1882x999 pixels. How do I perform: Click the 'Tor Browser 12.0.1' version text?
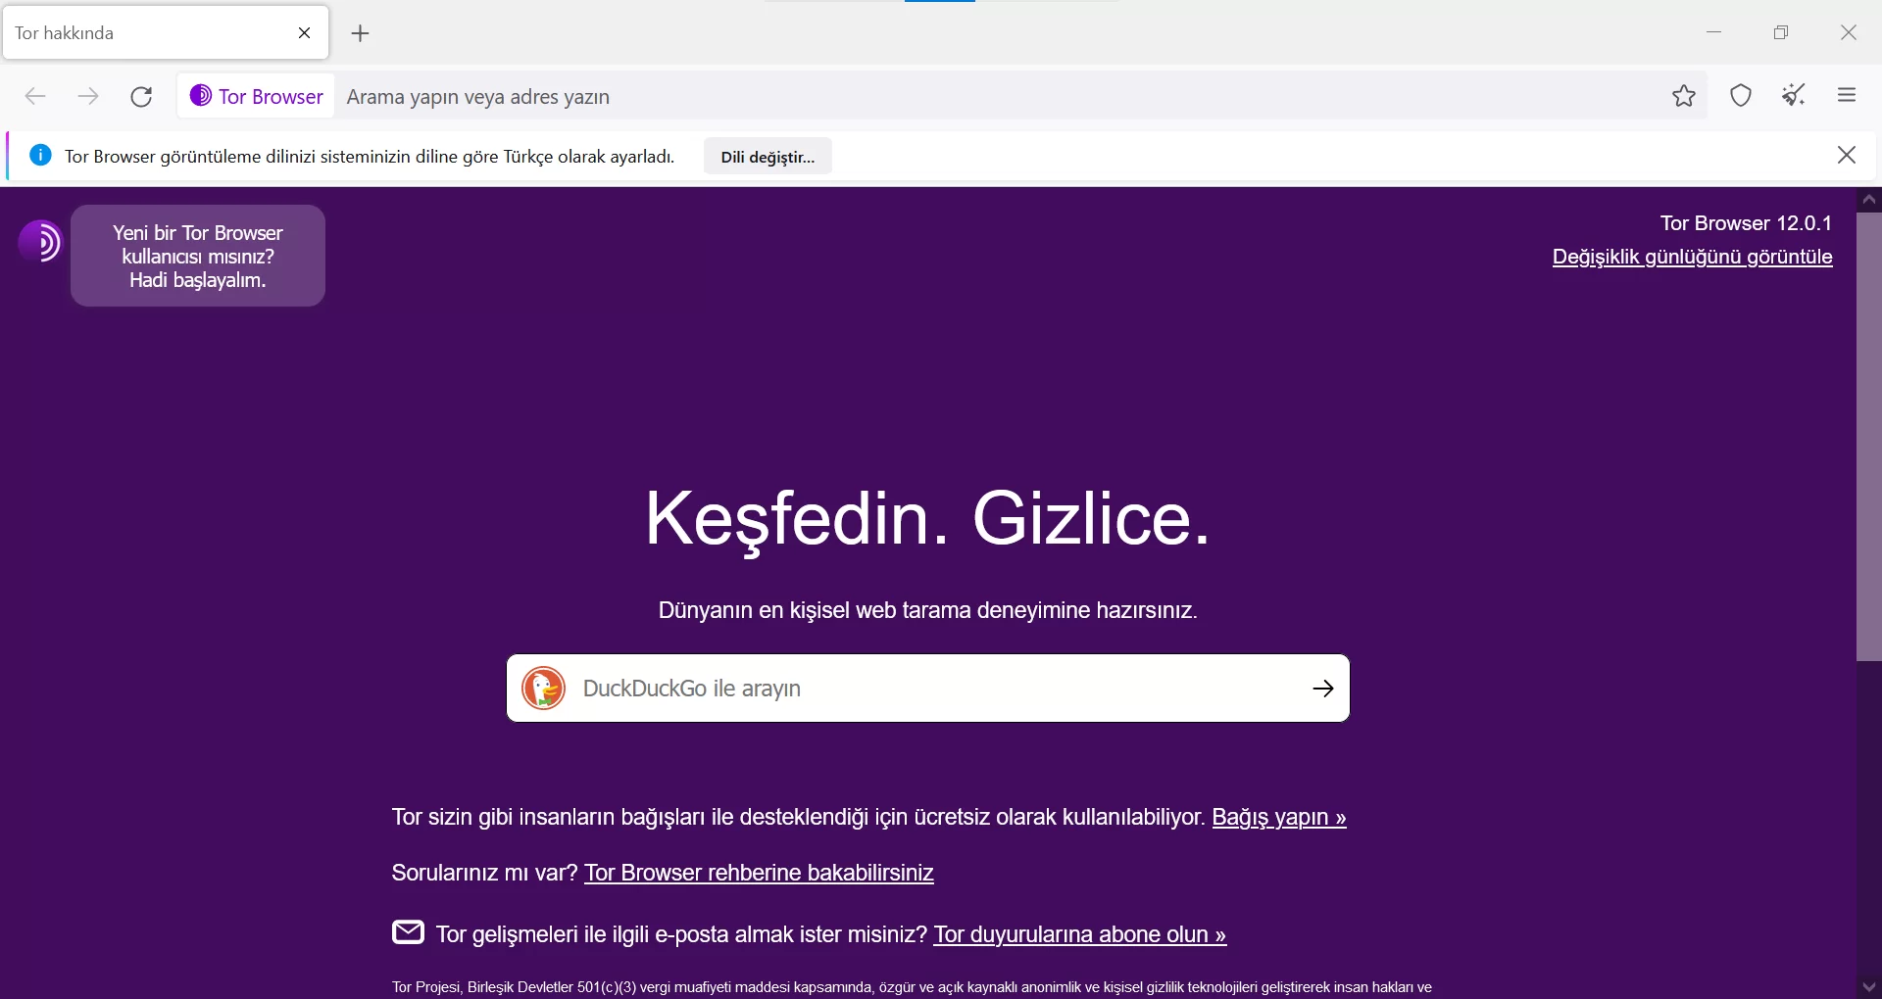click(1746, 223)
